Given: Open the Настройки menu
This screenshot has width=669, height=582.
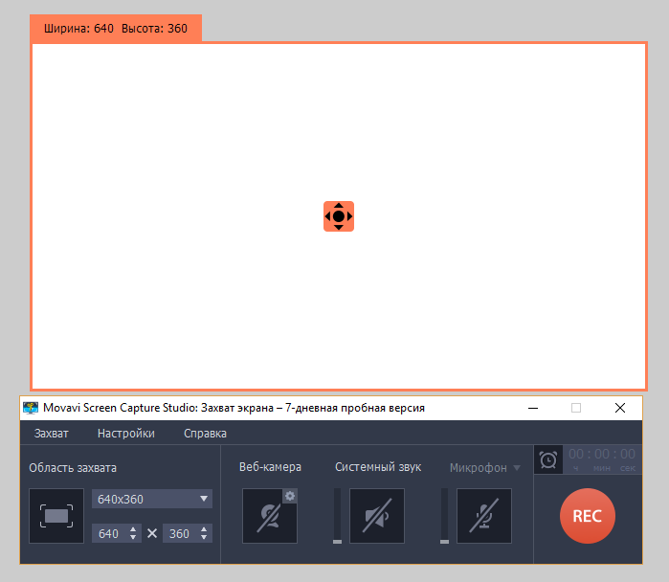Looking at the screenshot, I should pyautogui.click(x=126, y=434).
